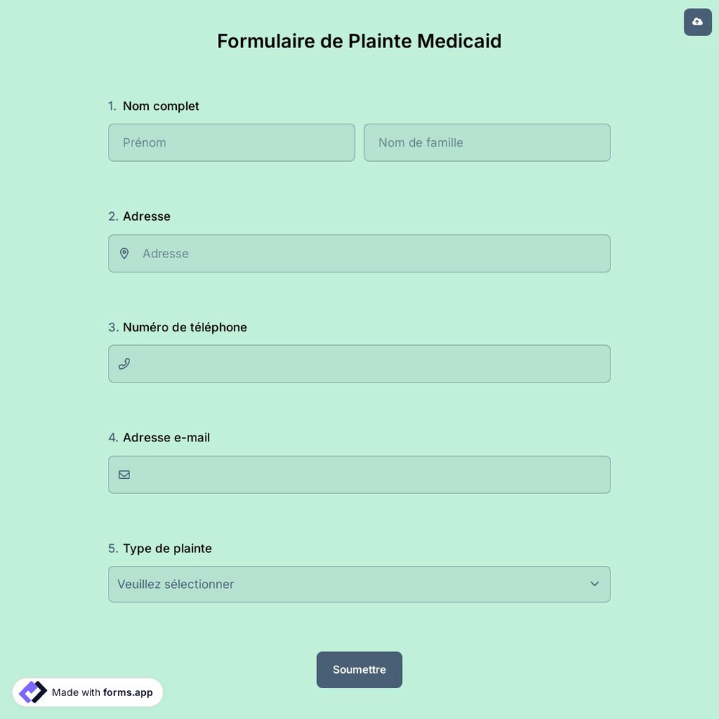The width and height of the screenshot is (719, 719).
Task: Click the 'Nom complet' question label
Action: coord(160,105)
